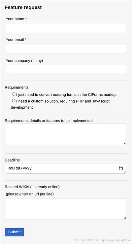Click the 'Feature request' heading
132x245 pixels.
(x=23, y=7)
